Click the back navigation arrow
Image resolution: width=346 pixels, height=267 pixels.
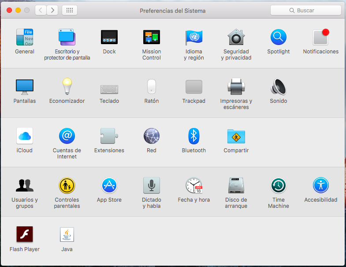tap(41, 10)
